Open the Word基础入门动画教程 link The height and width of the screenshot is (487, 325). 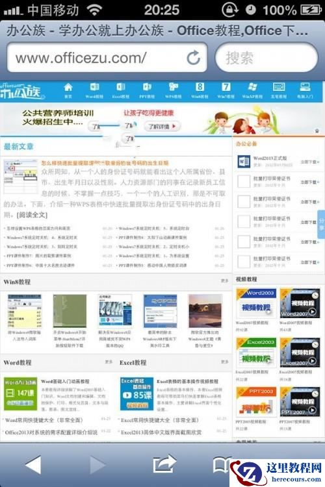[x=65, y=381]
